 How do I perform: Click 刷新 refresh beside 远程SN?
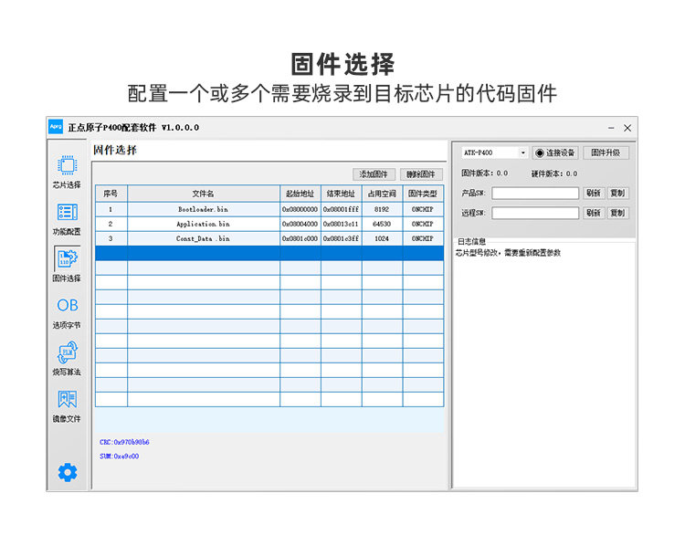[x=594, y=213]
